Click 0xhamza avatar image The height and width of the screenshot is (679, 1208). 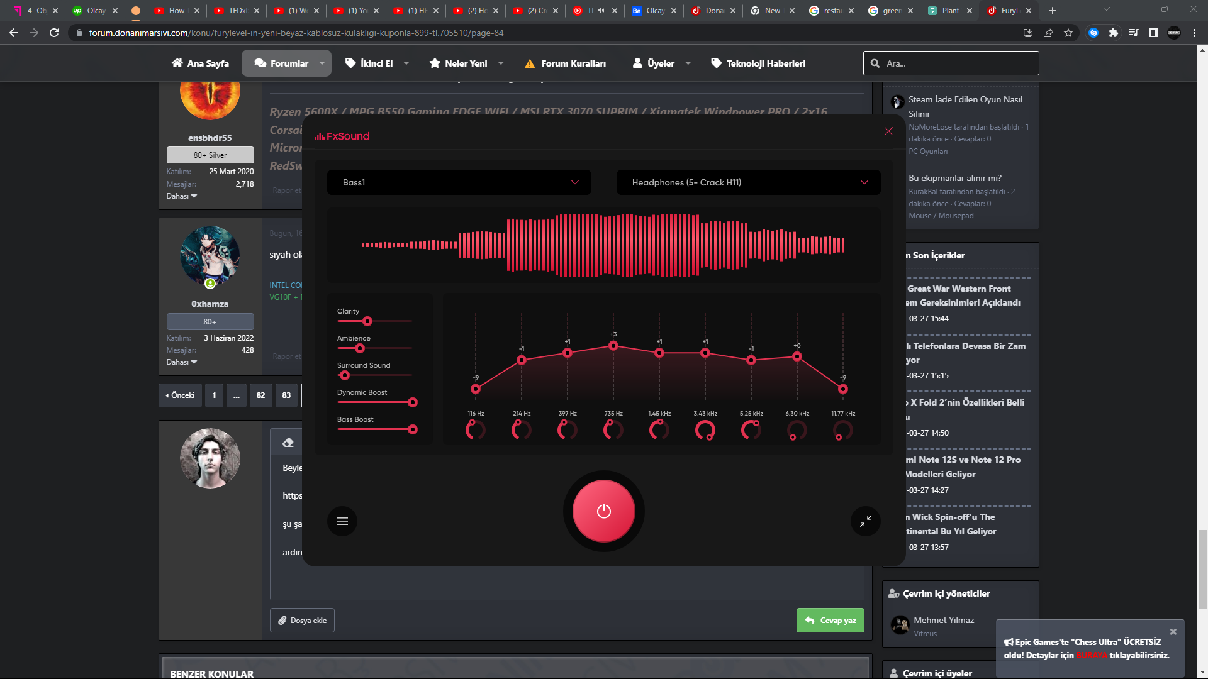pyautogui.click(x=210, y=256)
